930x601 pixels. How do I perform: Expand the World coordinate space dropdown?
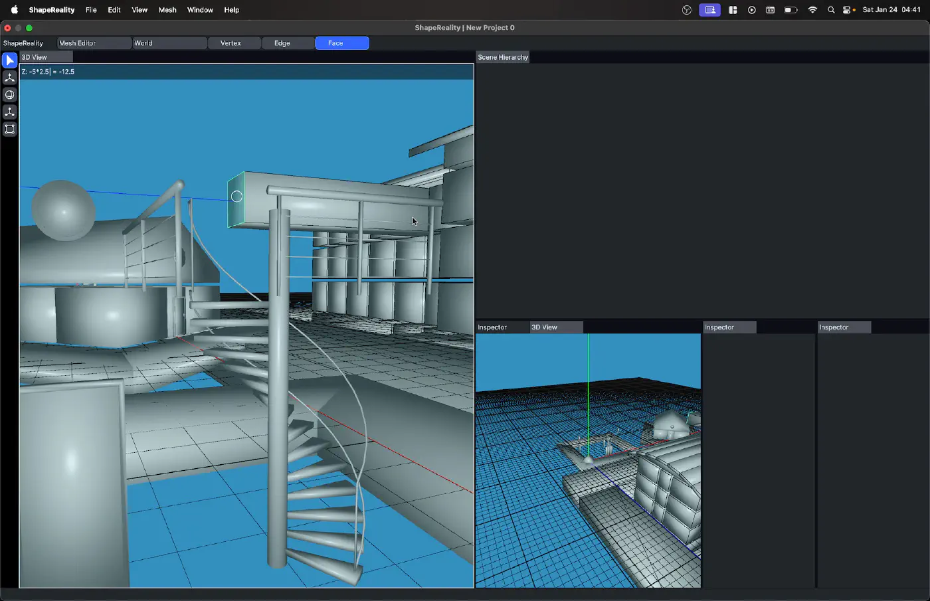(x=169, y=43)
